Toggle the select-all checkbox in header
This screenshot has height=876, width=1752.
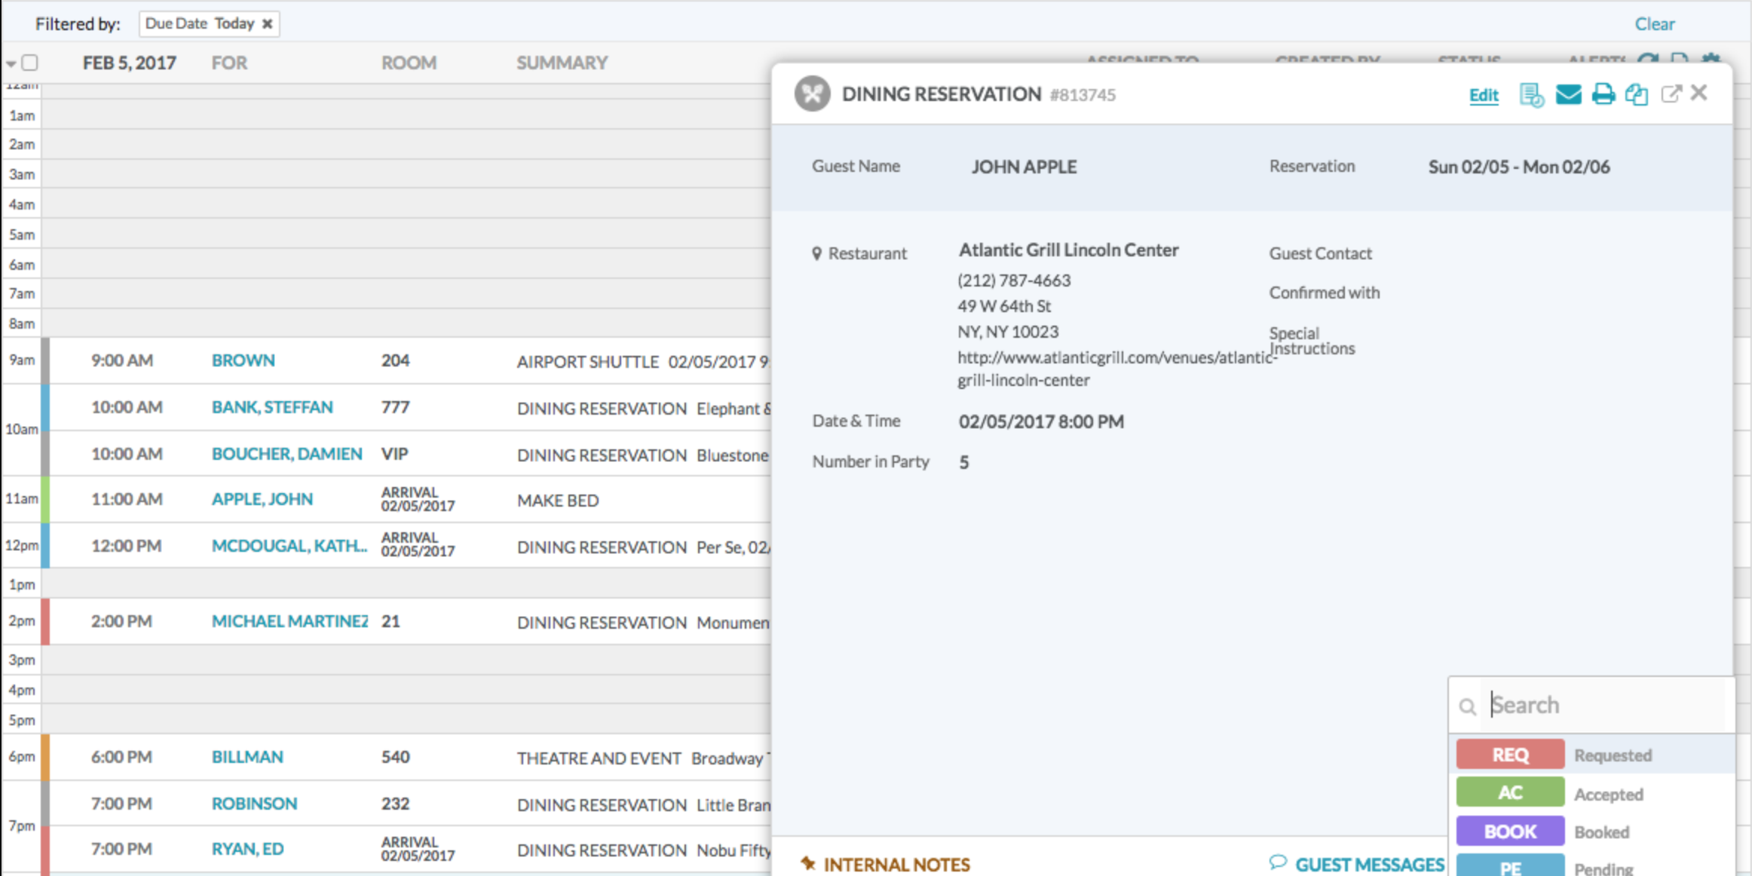(30, 63)
